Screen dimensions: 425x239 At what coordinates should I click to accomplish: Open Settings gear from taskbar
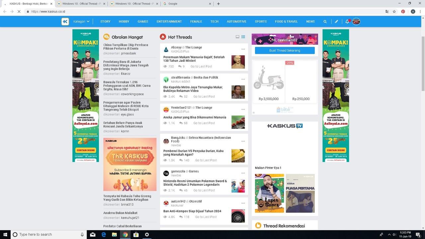tap(147, 234)
